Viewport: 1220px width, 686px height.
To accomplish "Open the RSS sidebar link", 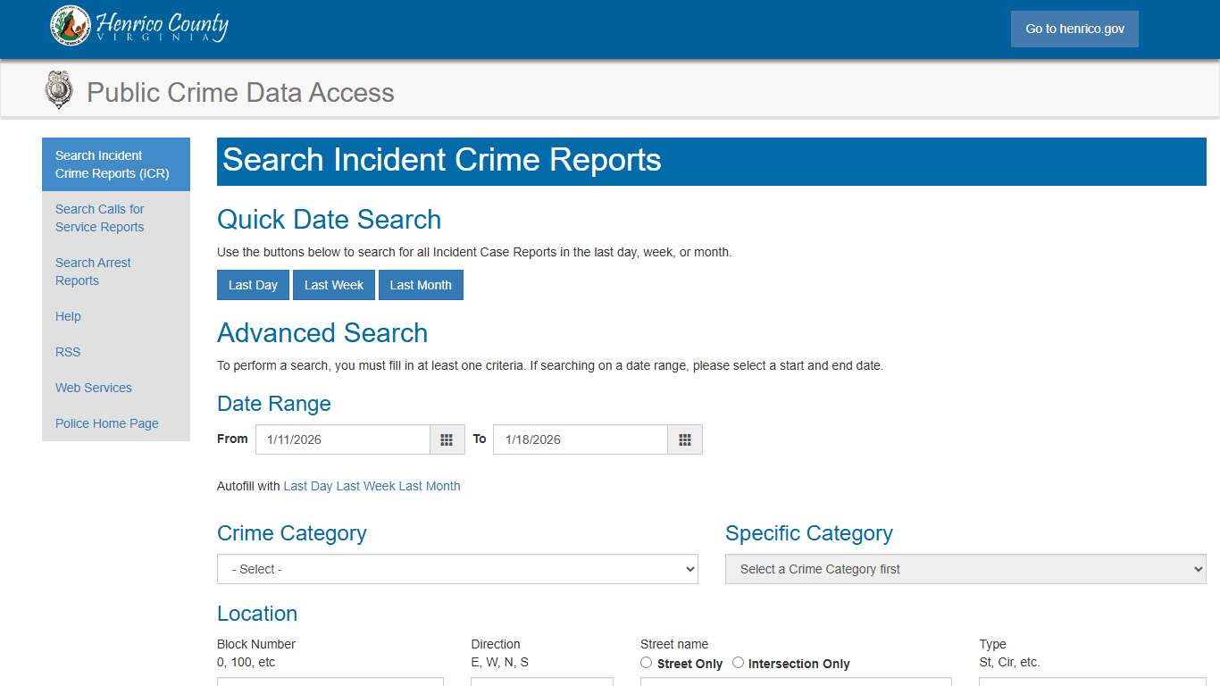I will pos(67,352).
